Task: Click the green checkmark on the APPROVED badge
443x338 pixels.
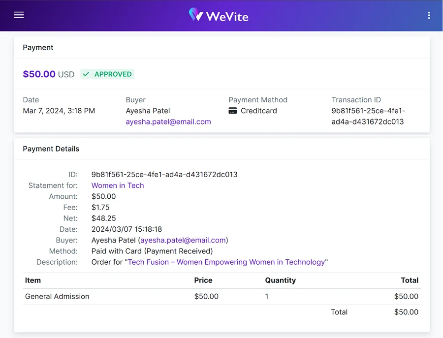Action: 86,74
